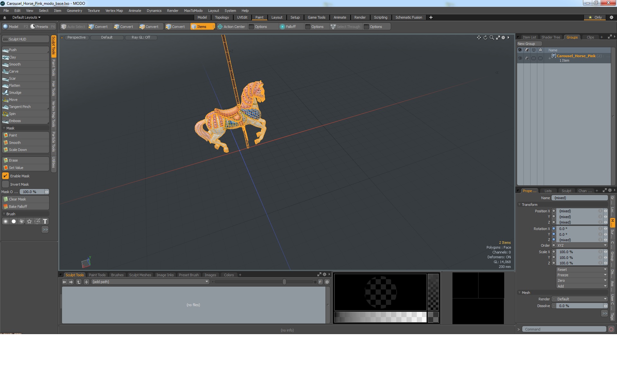Toggle Position X channel keyframe circle

[554, 211]
